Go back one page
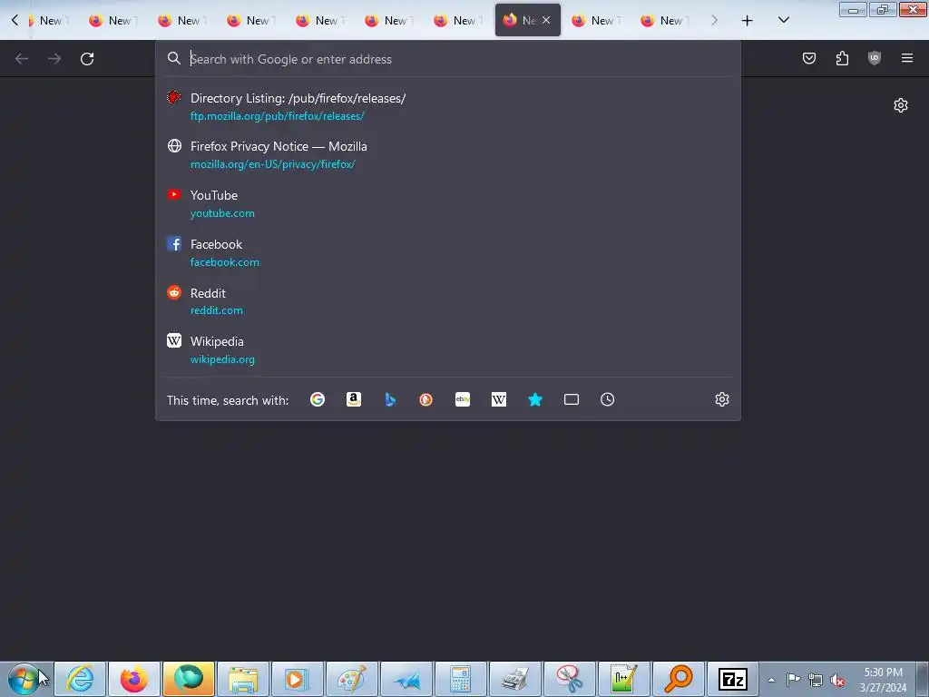929x697 pixels. [22, 59]
